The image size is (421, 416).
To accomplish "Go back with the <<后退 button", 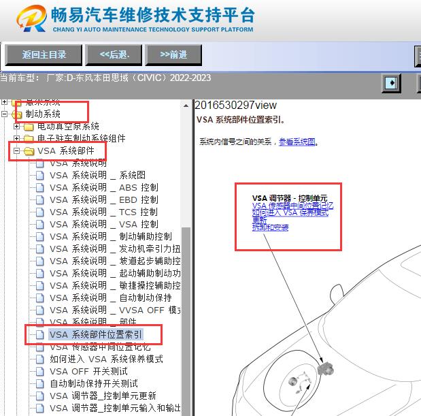I will coord(114,55).
